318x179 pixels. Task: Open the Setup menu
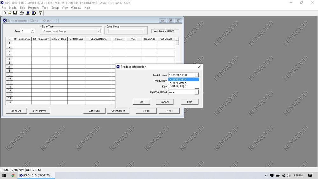click(55, 8)
